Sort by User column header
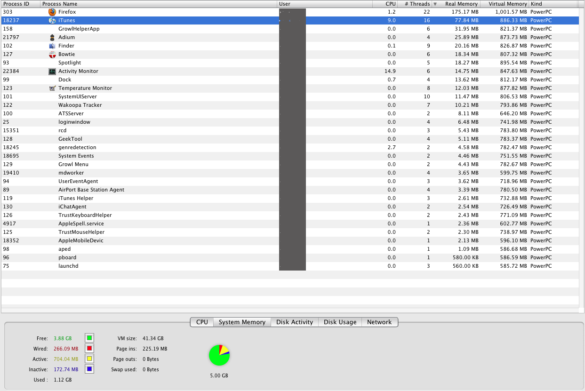Image resolution: width=585 pixels, height=391 pixels. [x=325, y=4]
